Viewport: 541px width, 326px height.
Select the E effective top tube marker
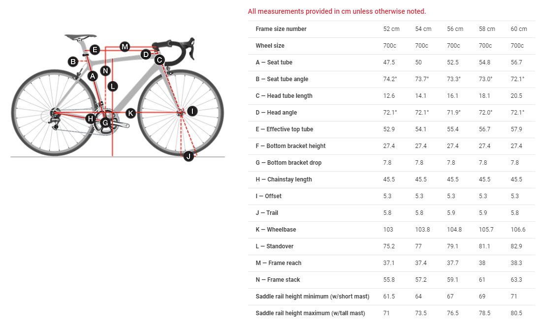point(95,50)
